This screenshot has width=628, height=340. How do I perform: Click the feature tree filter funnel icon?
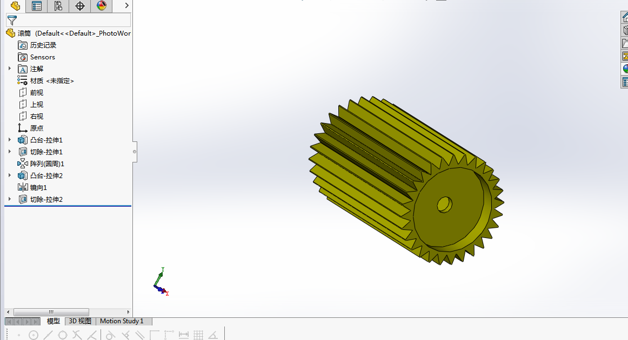coord(12,20)
